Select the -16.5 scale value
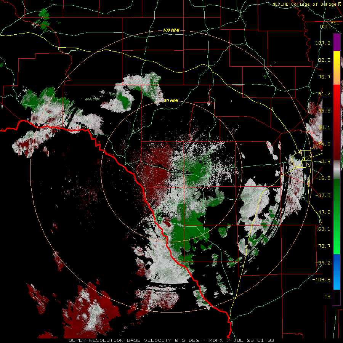Image resolution: width=343 pixels, height=343 pixels. [x=323, y=178]
